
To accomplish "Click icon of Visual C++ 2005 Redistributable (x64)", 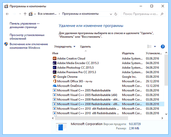I will [x=54, y=95].
